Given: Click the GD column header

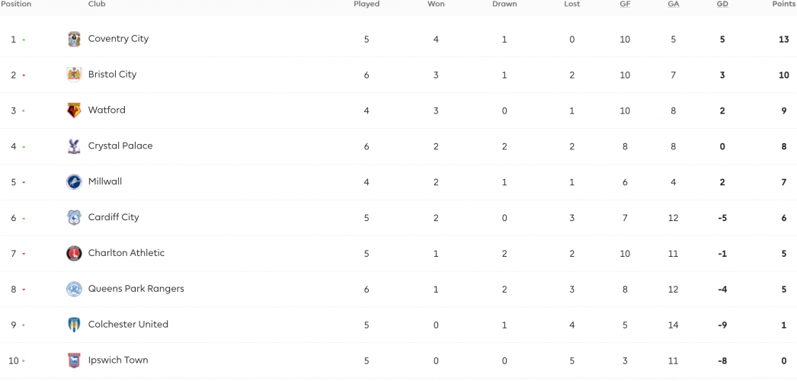Looking at the screenshot, I should pos(722,4).
